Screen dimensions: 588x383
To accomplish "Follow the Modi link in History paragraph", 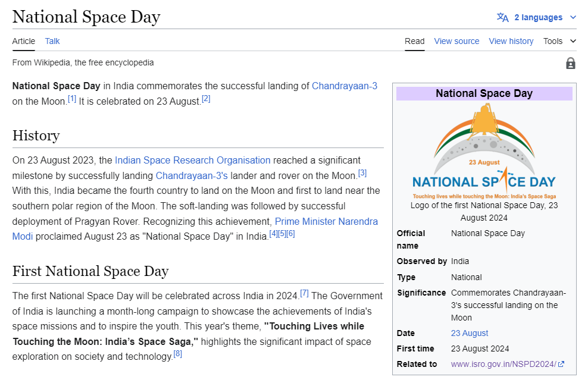I will 23,237.
